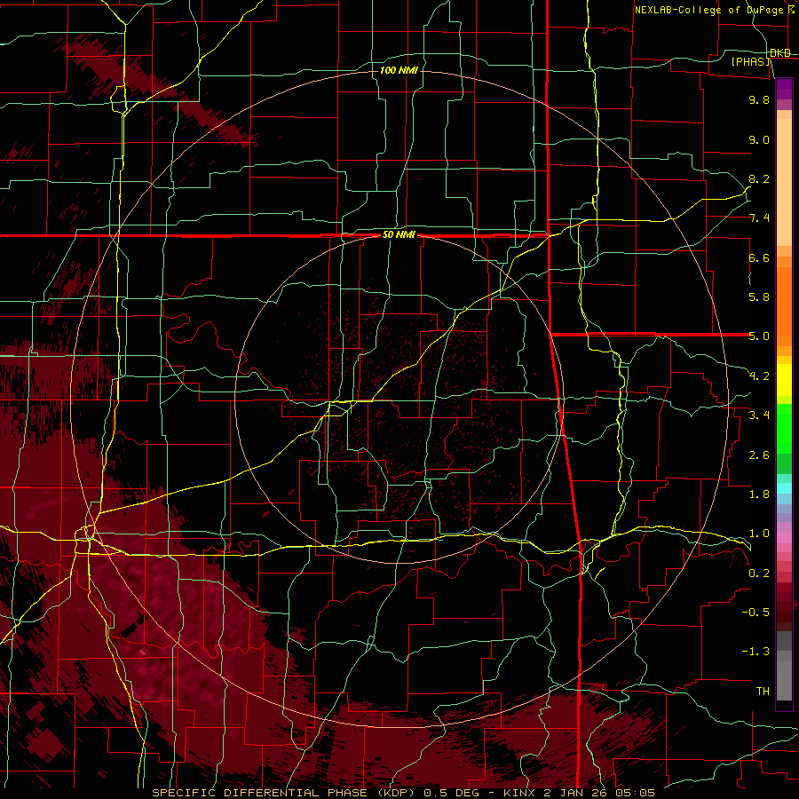This screenshot has height=799, width=799.
Task: Click the "05:05" time stamp in the caption
Action: point(636,793)
